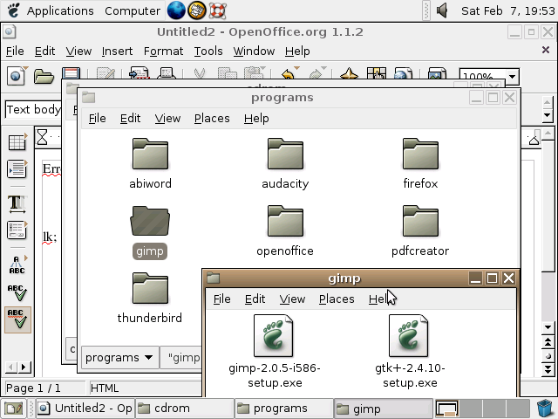Launch the web browser globe icon
The height and width of the screenshot is (419, 558).
click(176, 10)
